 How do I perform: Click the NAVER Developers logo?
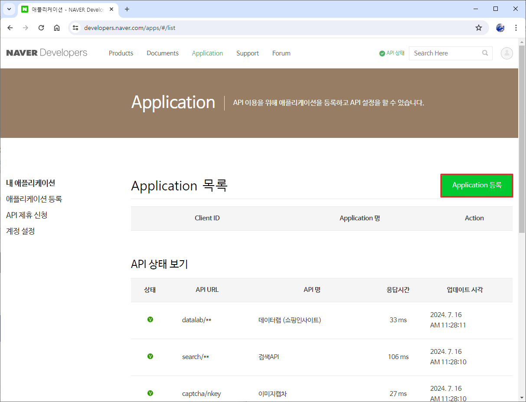(x=47, y=53)
